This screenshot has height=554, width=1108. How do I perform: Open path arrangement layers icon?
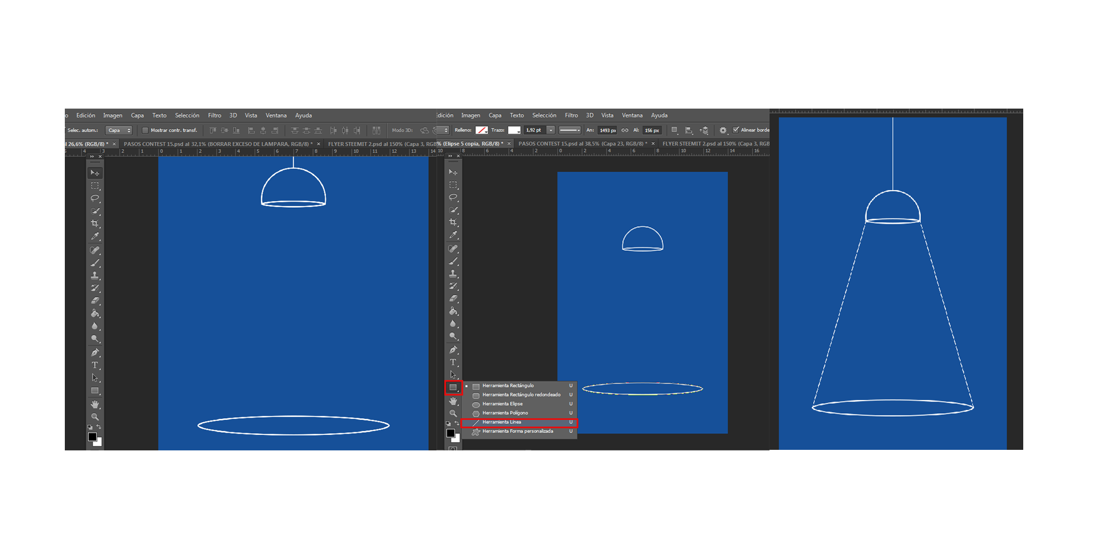pyautogui.click(x=705, y=130)
